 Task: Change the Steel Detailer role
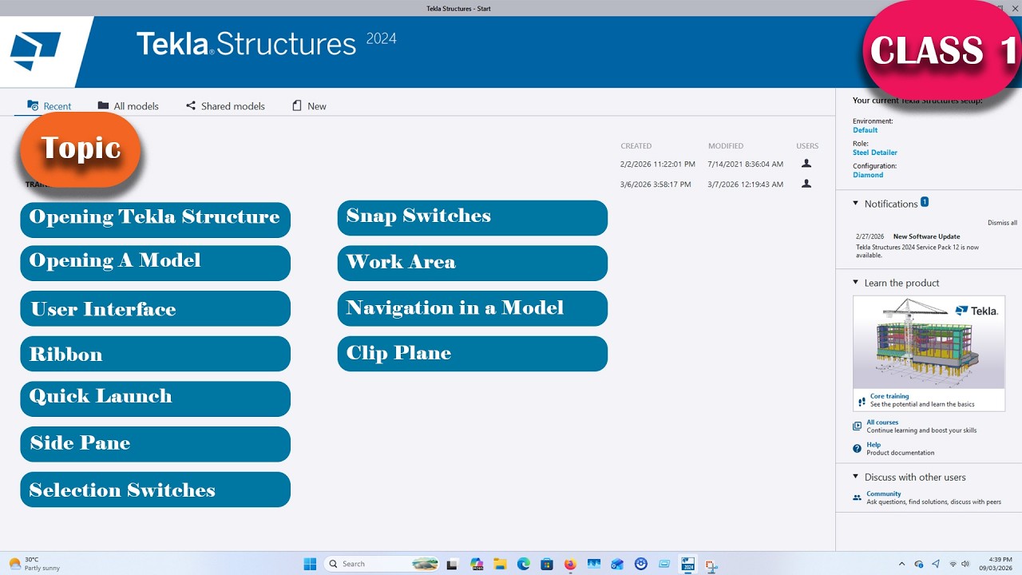(875, 153)
